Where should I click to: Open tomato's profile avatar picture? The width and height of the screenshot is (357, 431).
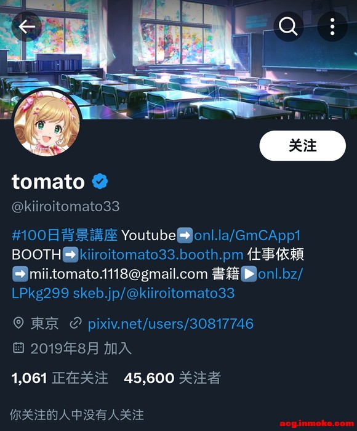pos(47,123)
